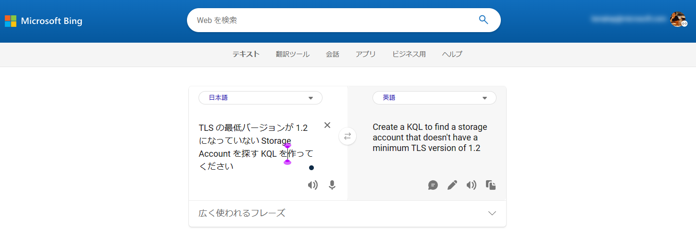Open the feedback chat bubble icon
Viewport: 696px width, 243px height.
(x=433, y=185)
